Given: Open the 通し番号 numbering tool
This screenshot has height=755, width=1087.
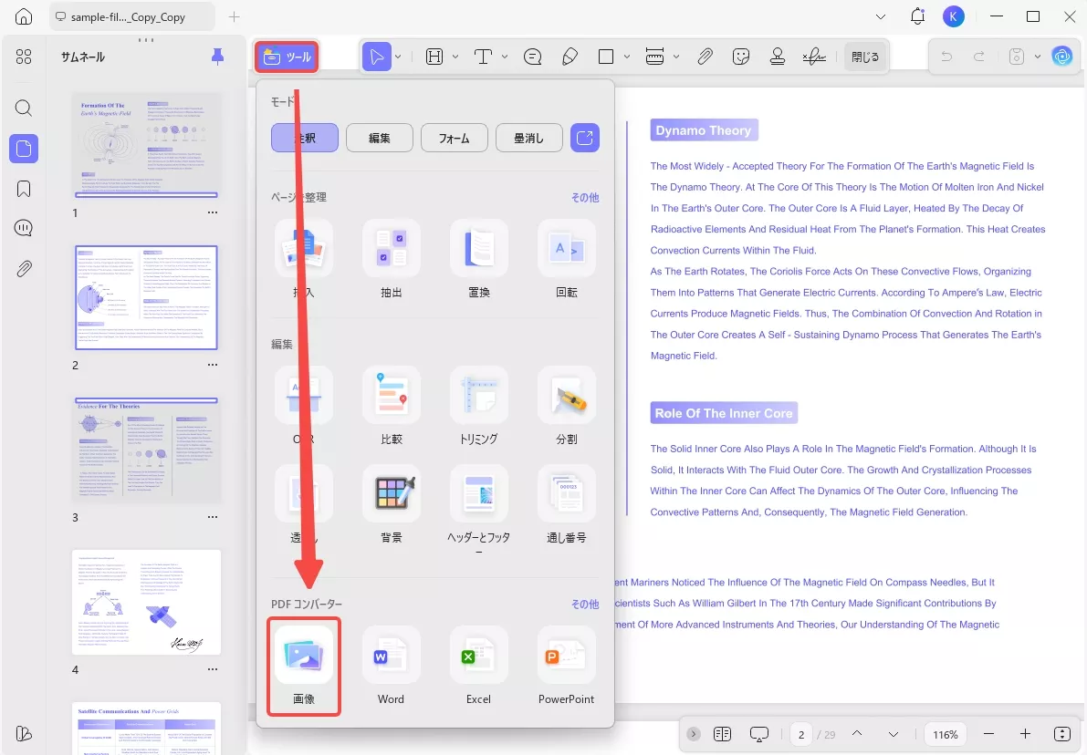Looking at the screenshot, I should pos(567,505).
